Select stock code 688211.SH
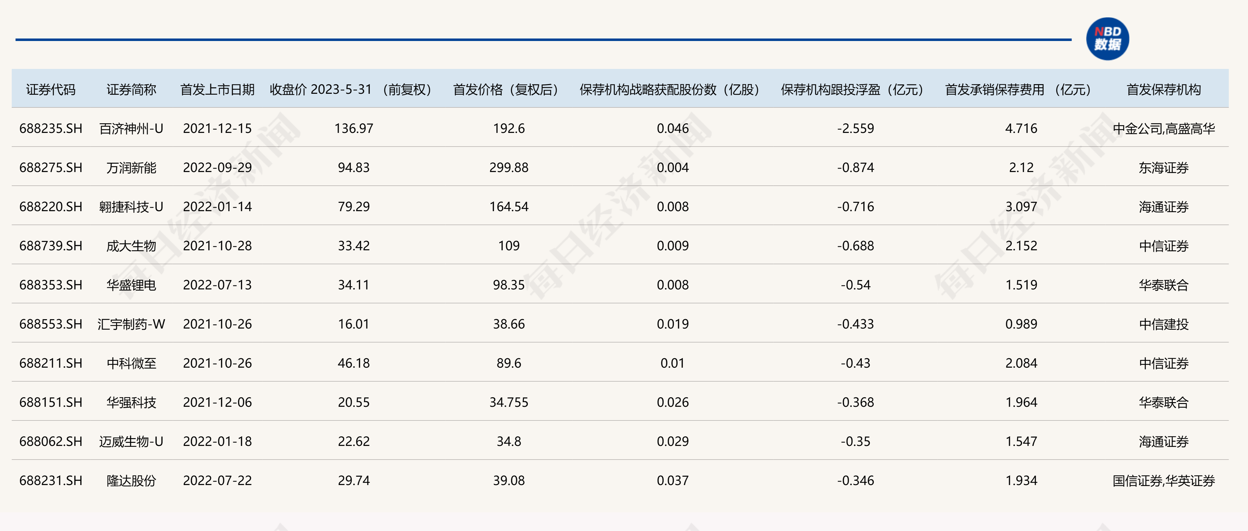Screen dimensions: 1248x531 click(x=51, y=363)
